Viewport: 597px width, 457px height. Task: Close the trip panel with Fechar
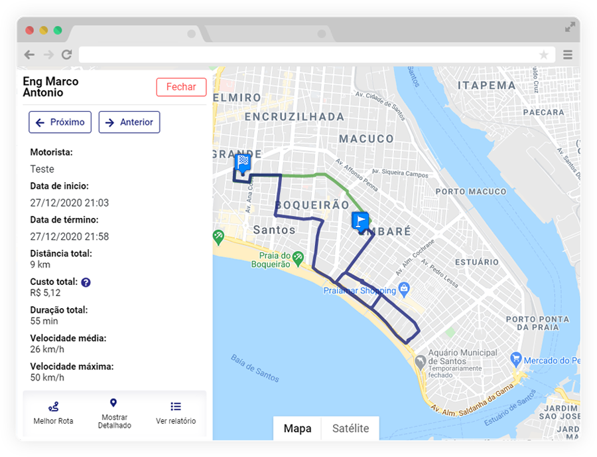coord(181,87)
